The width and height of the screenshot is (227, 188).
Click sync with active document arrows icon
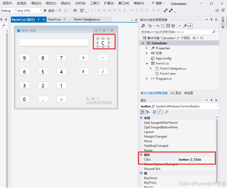point(158,26)
